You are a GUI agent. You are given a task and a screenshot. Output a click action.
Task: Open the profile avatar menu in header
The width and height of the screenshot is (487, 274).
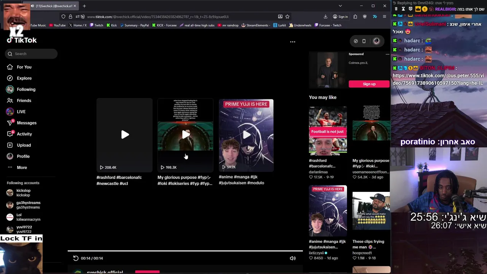tap(376, 41)
